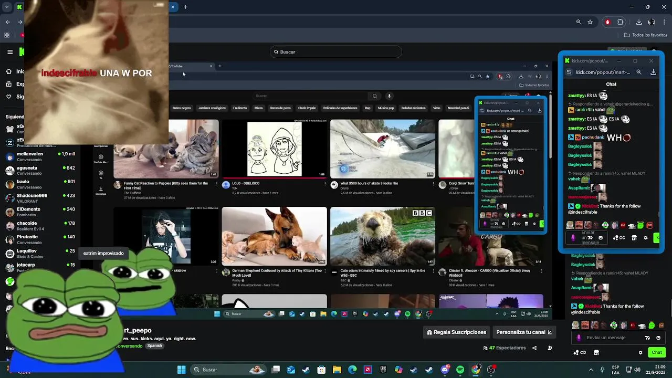Image resolution: width=672 pixels, height=378 pixels.
Task: Select the Música pop YouTube chip
Action: coord(385,108)
